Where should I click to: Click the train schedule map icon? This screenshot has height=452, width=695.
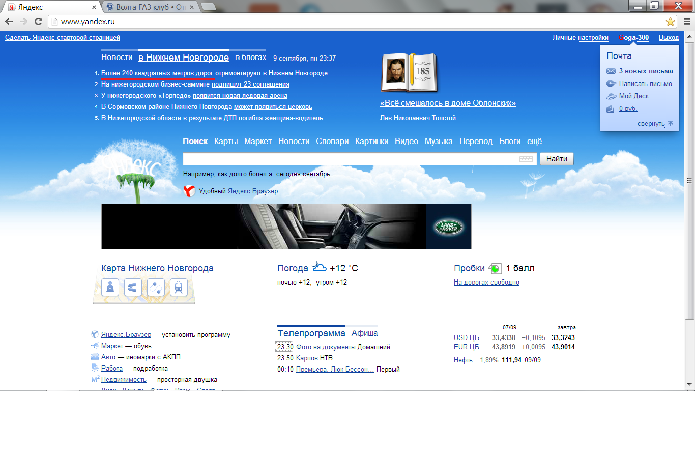click(x=179, y=288)
